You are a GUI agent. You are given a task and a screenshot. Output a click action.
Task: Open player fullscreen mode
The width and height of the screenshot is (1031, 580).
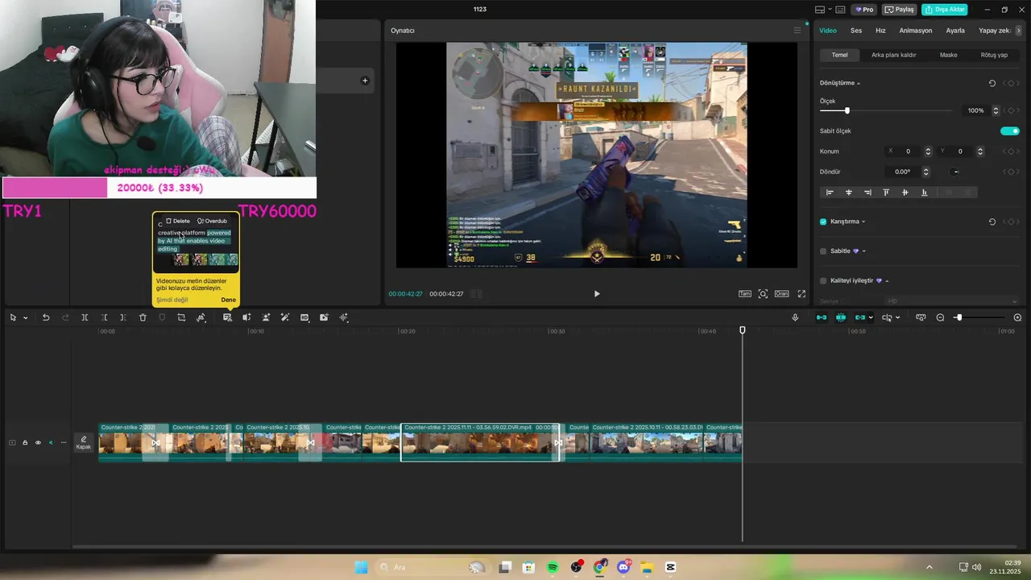(x=801, y=294)
